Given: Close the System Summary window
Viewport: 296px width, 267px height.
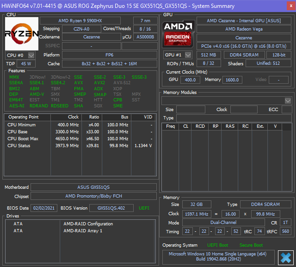Looking at the screenshot, I should (291, 6).
